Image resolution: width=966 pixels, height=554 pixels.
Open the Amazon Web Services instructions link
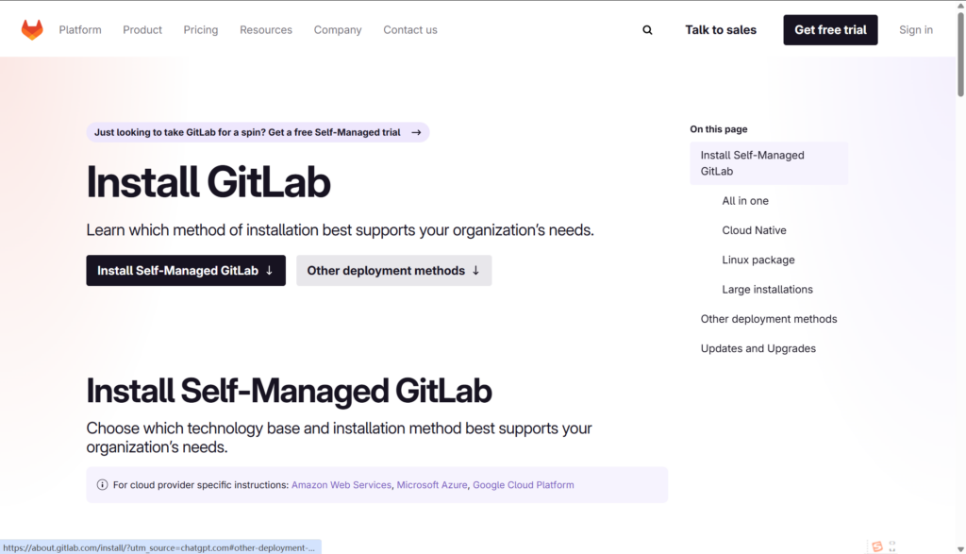coord(341,485)
